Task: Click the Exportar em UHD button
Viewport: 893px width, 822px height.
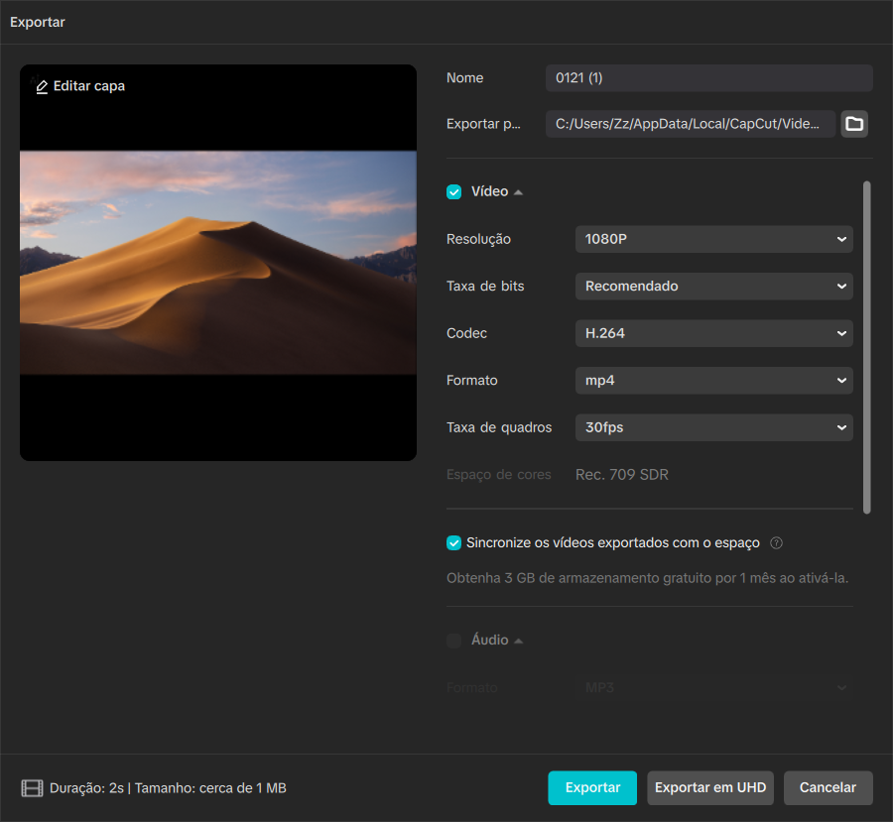Action: 710,788
